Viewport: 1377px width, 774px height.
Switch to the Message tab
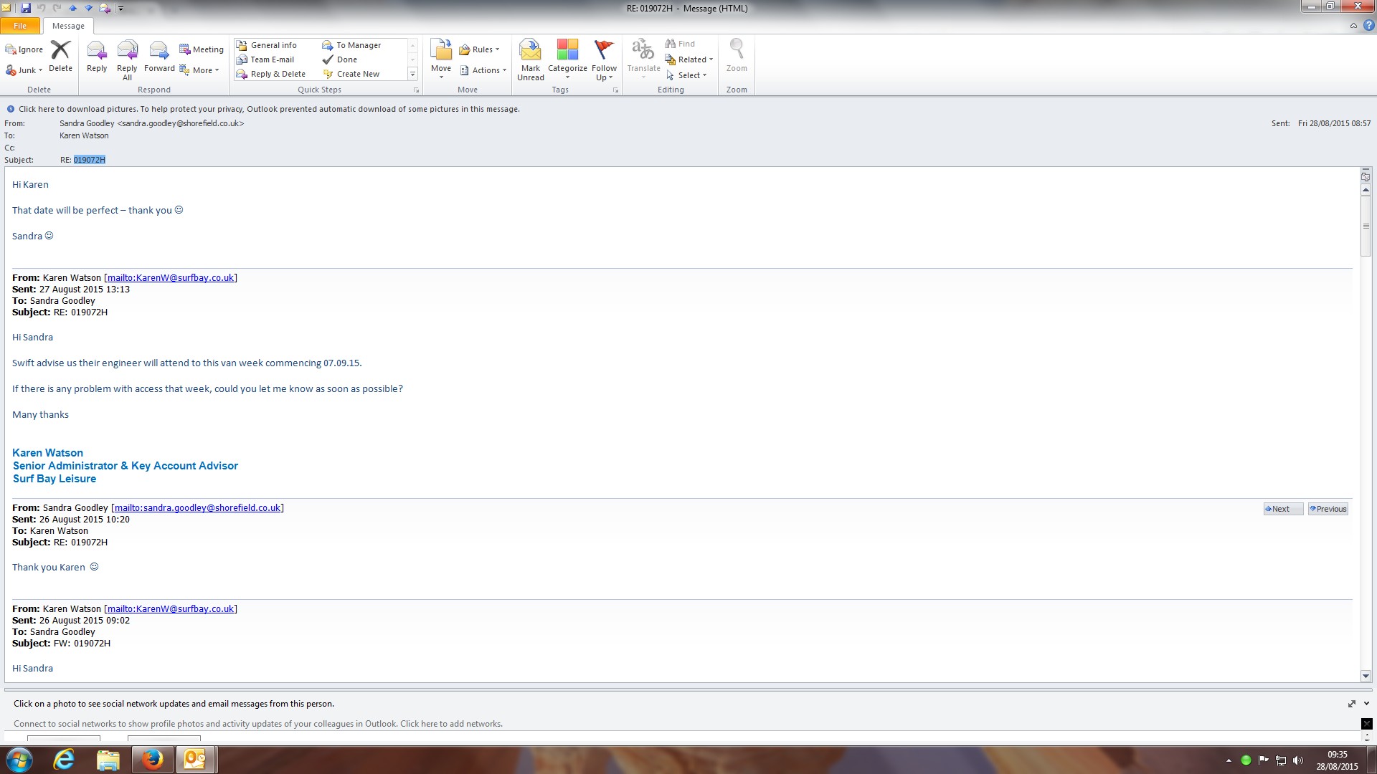click(x=68, y=26)
